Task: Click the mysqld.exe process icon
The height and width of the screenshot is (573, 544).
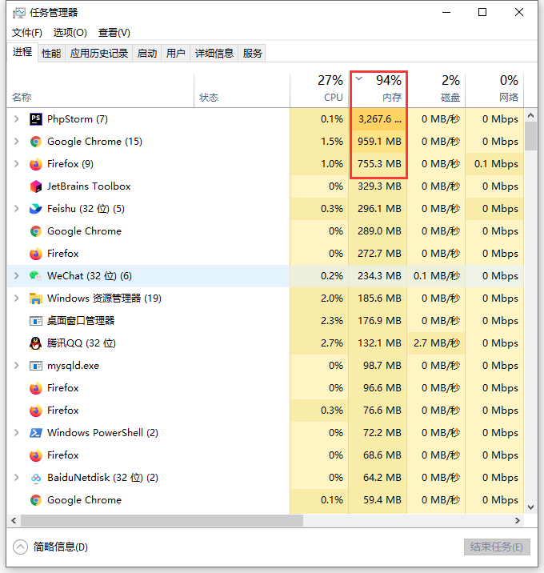Action: tap(36, 366)
